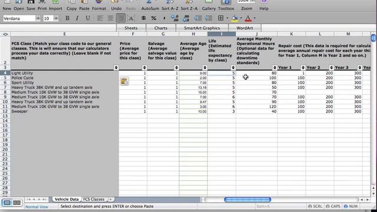Open the Sheets gallery tab
Screen dimensions: 377x212
coord(131,28)
